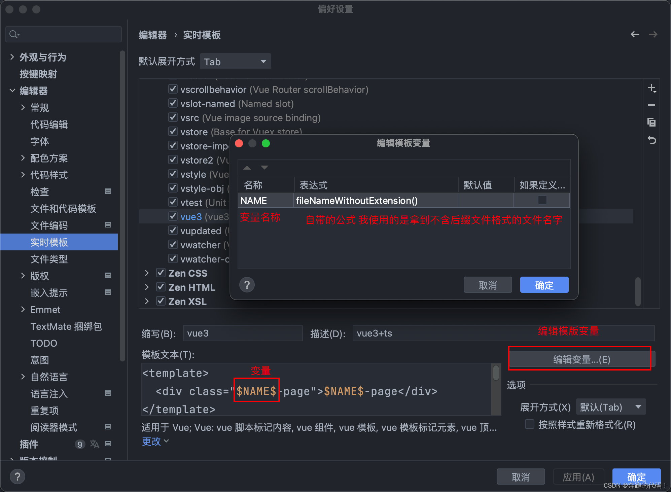Viewport: 671px width, 492px height.
Task: Enable 按照样式重新格式化 checkbox
Action: (530, 424)
